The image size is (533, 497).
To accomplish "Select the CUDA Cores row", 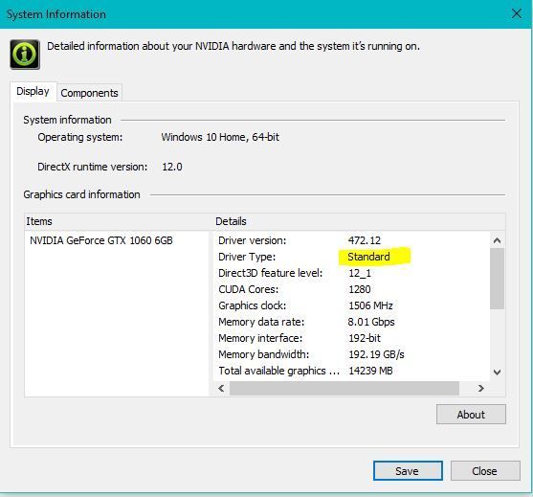I will click(352, 289).
